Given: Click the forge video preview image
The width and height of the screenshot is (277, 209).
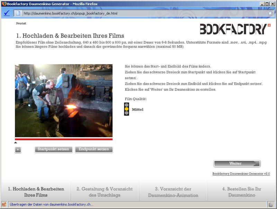Looking at the screenshot, I should point(64,101).
